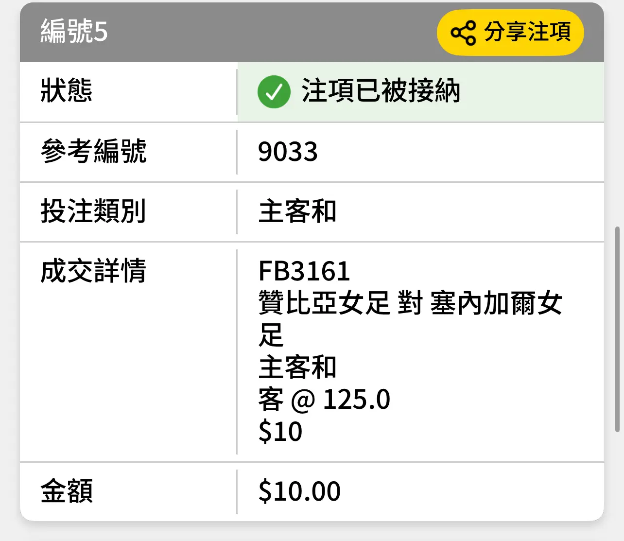Click the 贊比亞女足 對 塞內加爾女足 match name
The image size is (624, 541).
coord(410,319)
